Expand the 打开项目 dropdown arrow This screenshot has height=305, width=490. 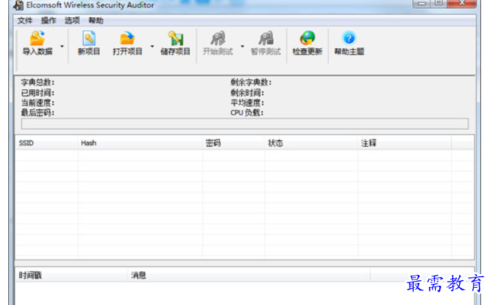(x=152, y=46)
